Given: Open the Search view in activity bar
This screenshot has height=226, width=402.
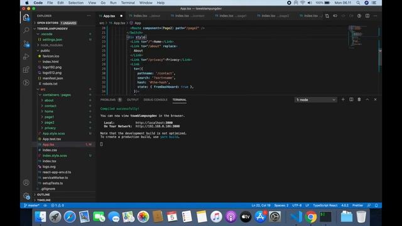Looking at the screenshot, I should click(x=26, y=30).
